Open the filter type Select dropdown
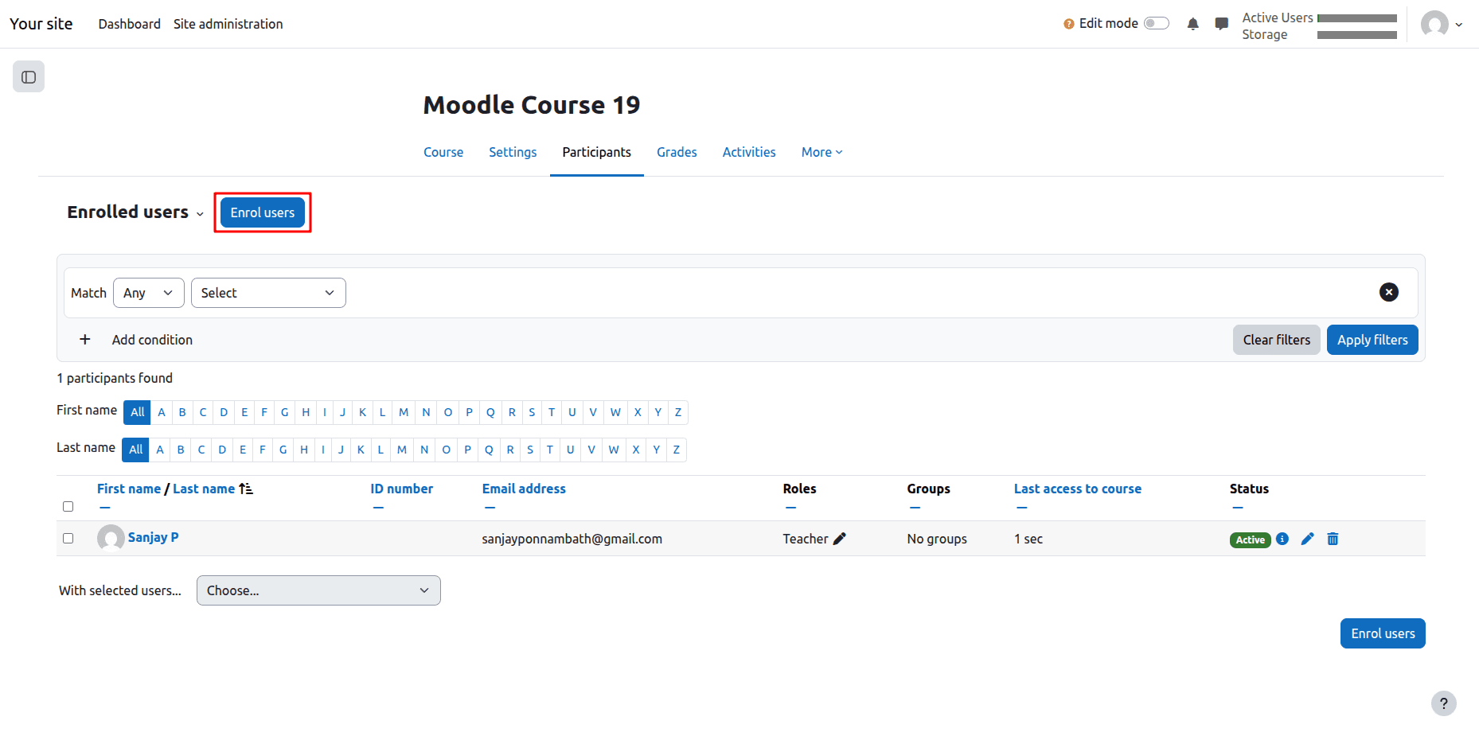The image size is (1479, 740). pyautogui.click(x=268, y=293)
